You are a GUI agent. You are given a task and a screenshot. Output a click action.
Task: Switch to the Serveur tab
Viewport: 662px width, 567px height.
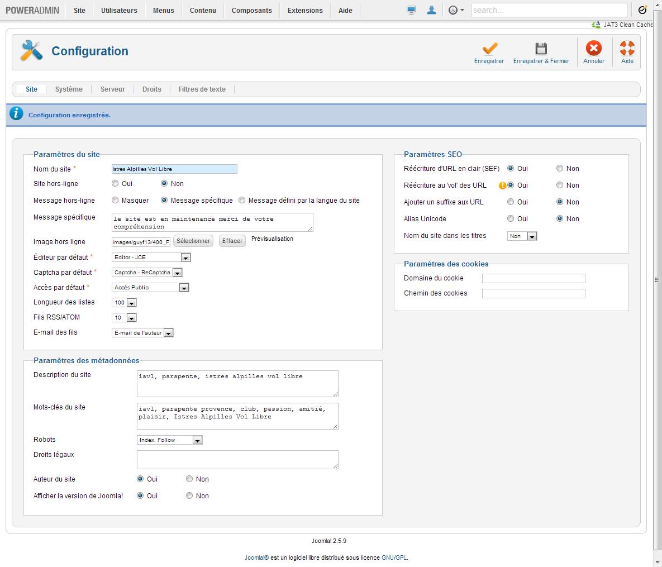(113, 89)
